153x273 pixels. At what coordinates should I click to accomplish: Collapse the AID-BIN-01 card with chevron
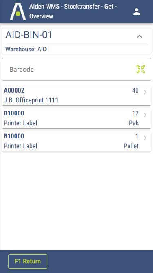(x=140, y=36)
